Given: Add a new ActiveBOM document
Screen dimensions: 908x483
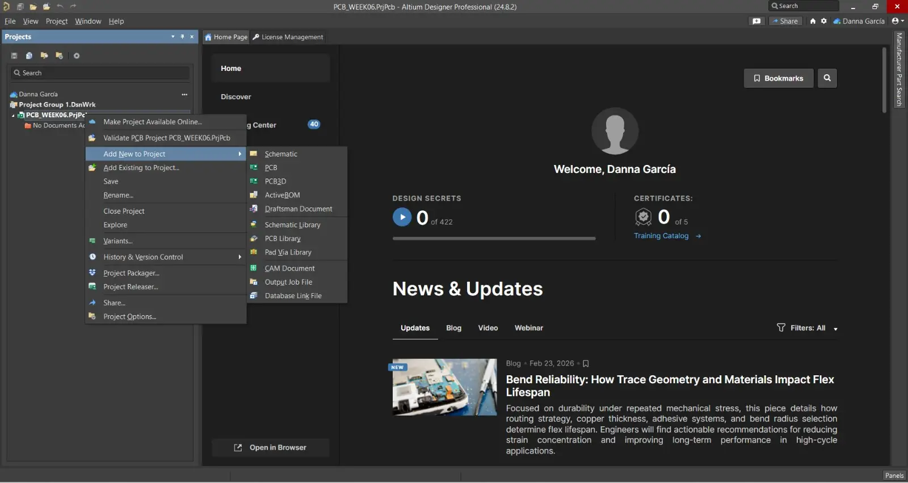Looking at the screenshot, I should 297,195.
